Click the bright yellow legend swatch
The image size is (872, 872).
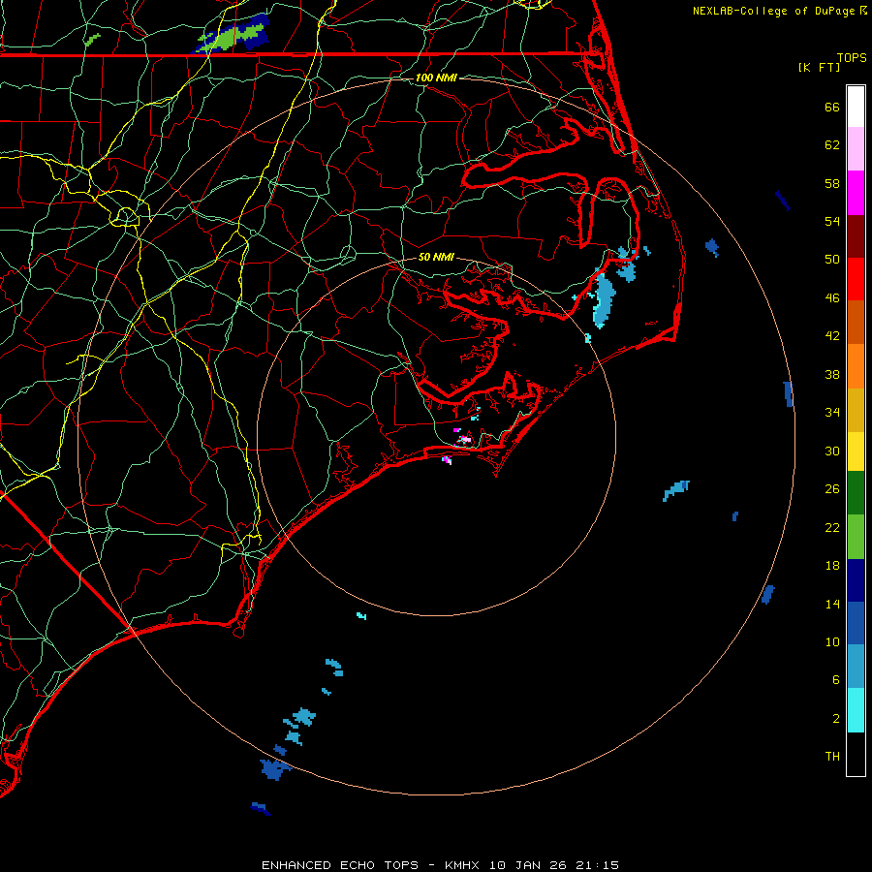coord(856,452)
